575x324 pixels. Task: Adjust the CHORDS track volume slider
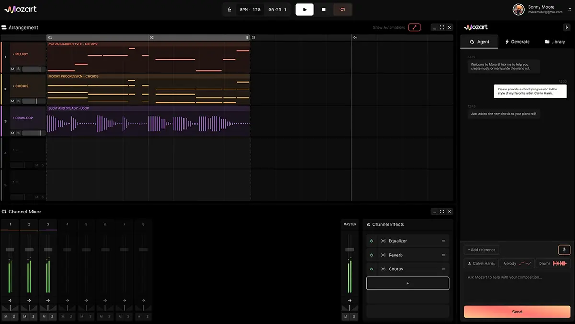tap(34, 101)
